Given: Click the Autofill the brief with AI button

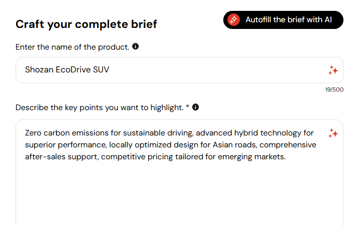Looking at the screenshot, I should 283,20.
